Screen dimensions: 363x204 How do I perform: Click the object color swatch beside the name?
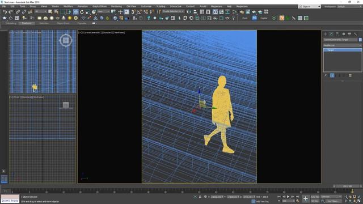tap(360, 40)
